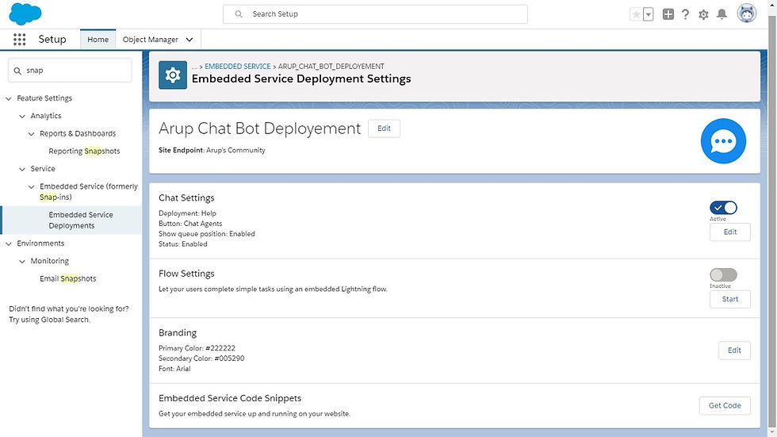Click the Quick Find box containing snap
Viewport: 777px width, 437px height.
point(70,71)
